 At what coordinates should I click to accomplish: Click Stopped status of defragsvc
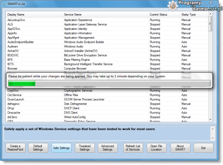pyautogui.click(x=155, y=104)
